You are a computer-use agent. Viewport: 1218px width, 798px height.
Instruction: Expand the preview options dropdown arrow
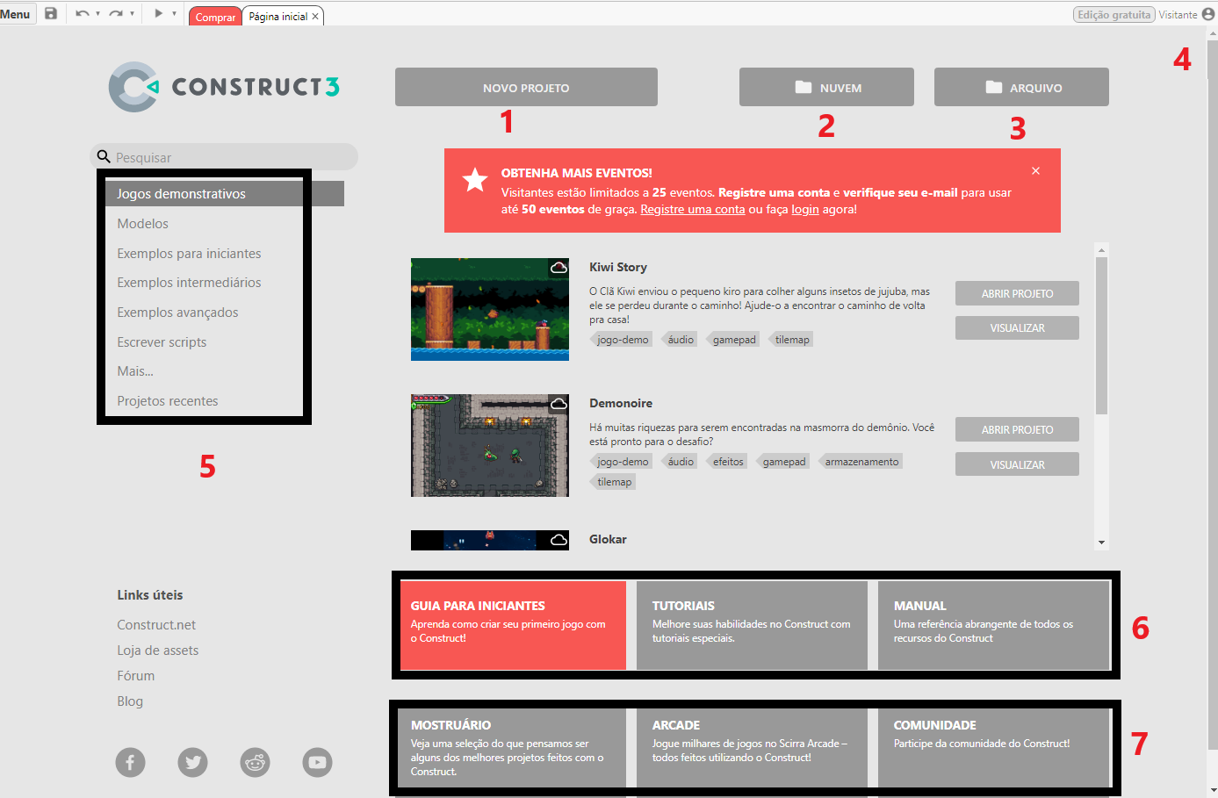[x=174, y=14]
